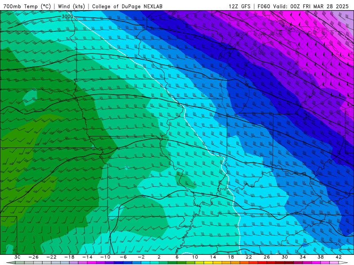Click the '-6' color scale label
354x265 pixels.
123,257
